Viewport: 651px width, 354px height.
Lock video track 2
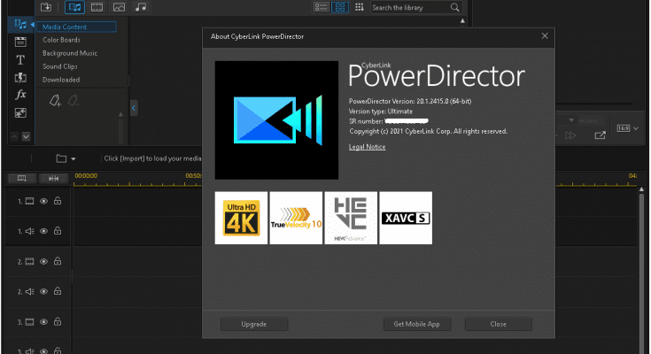pos(58,261)
